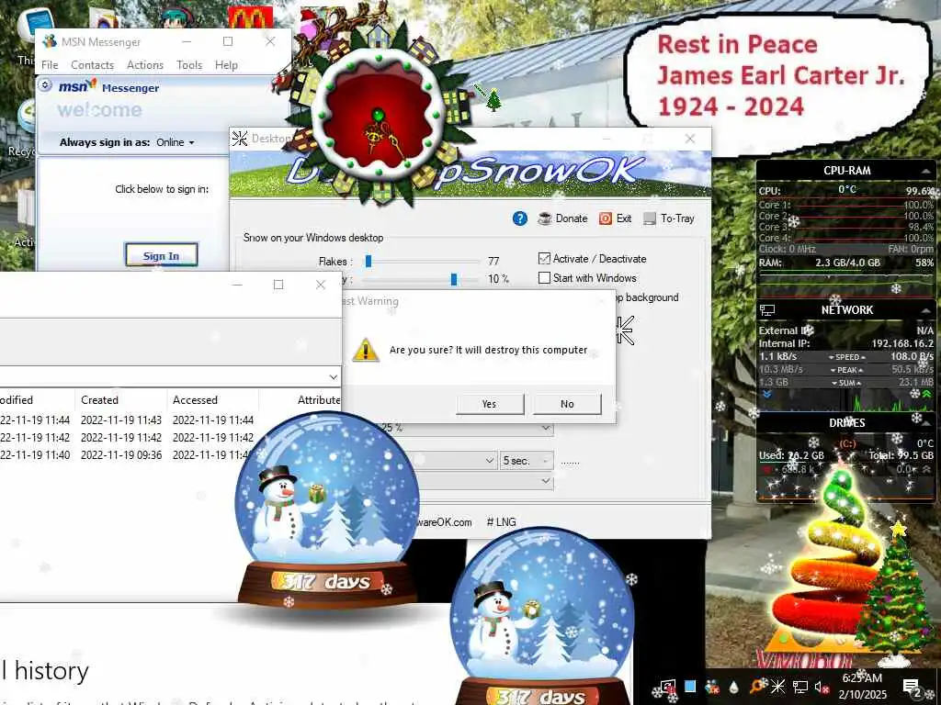
Task: Collapse the MSN Messenger header arrow icon
Action: 45,85
